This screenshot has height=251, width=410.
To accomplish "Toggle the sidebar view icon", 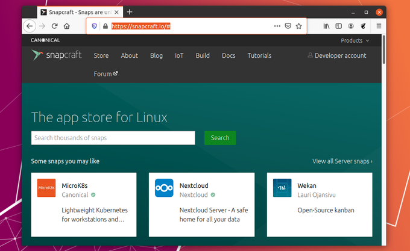I will [339, 26].
